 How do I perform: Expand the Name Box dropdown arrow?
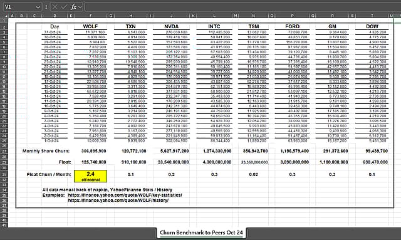coord(38,7)
